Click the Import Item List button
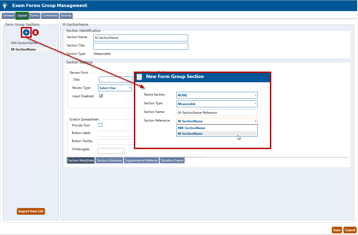 [31, 211]
